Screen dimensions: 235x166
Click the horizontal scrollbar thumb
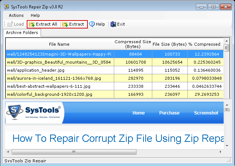(x=74, y=152)
